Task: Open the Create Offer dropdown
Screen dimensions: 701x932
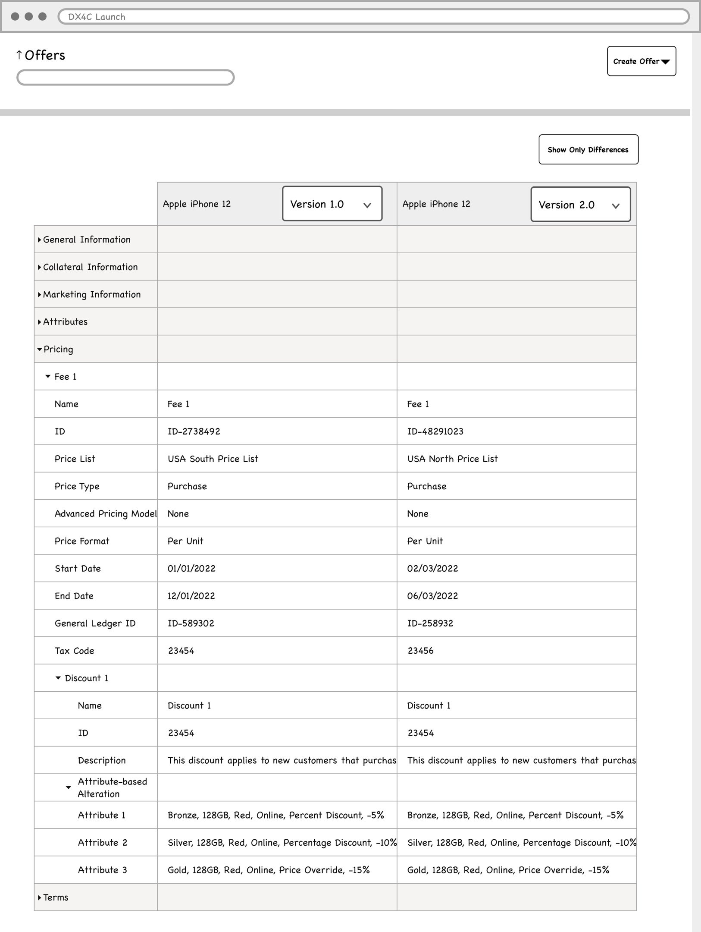Action: point(641,61)
